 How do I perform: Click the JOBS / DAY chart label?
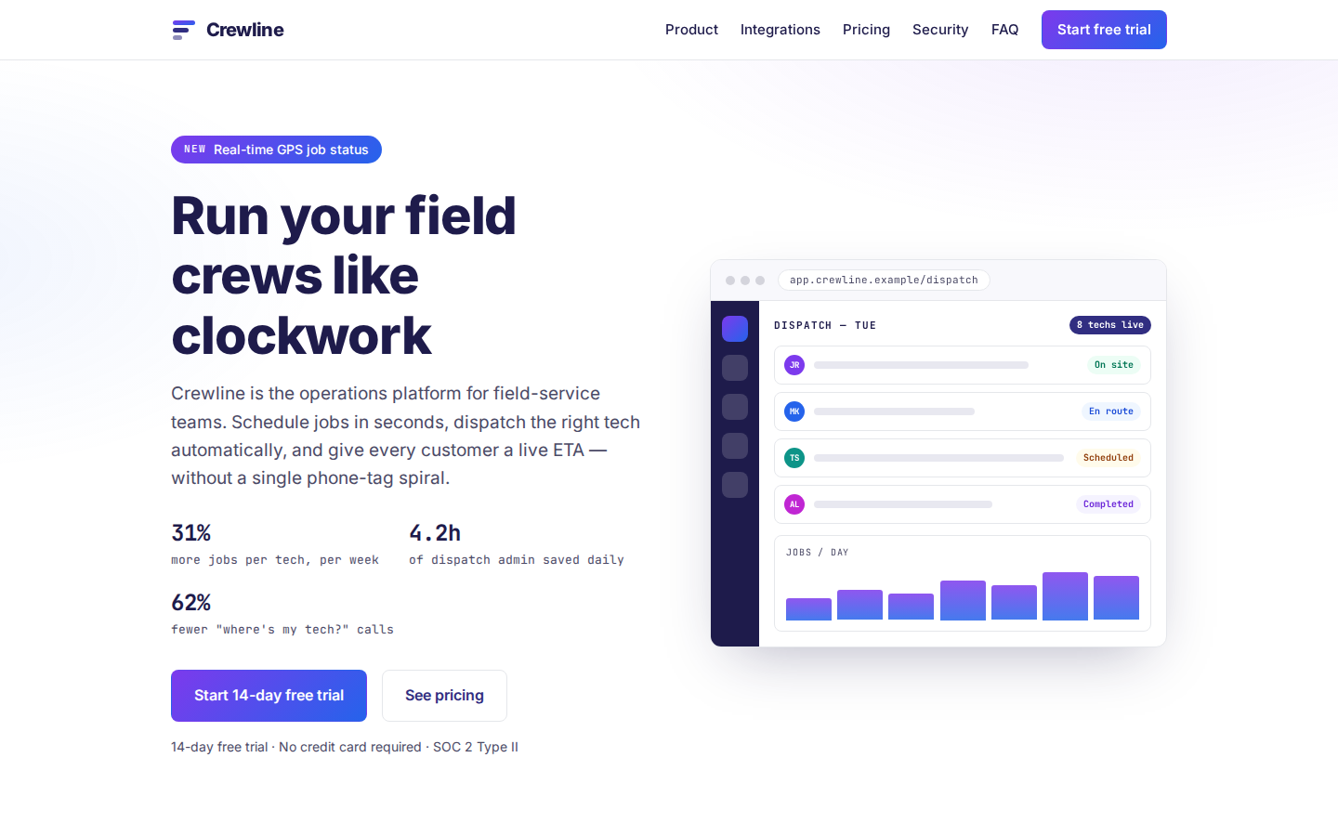(817, 553)
